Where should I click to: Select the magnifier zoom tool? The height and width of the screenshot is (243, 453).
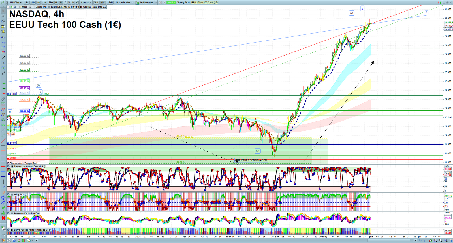click(3, 16)
